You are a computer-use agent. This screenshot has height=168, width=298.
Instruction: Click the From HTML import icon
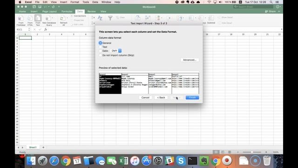pos(30,18)
